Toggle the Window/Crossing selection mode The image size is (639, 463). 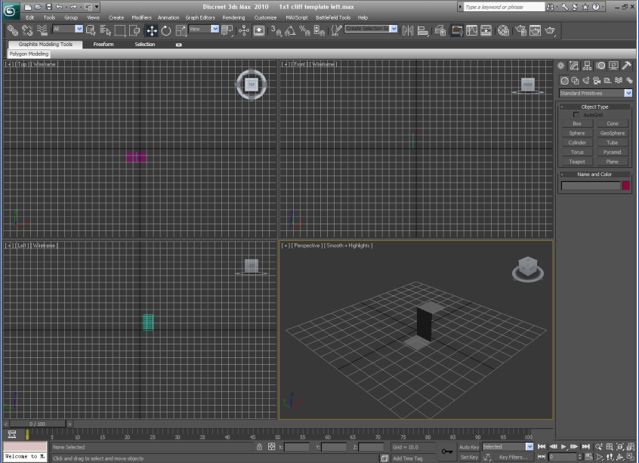134,30
